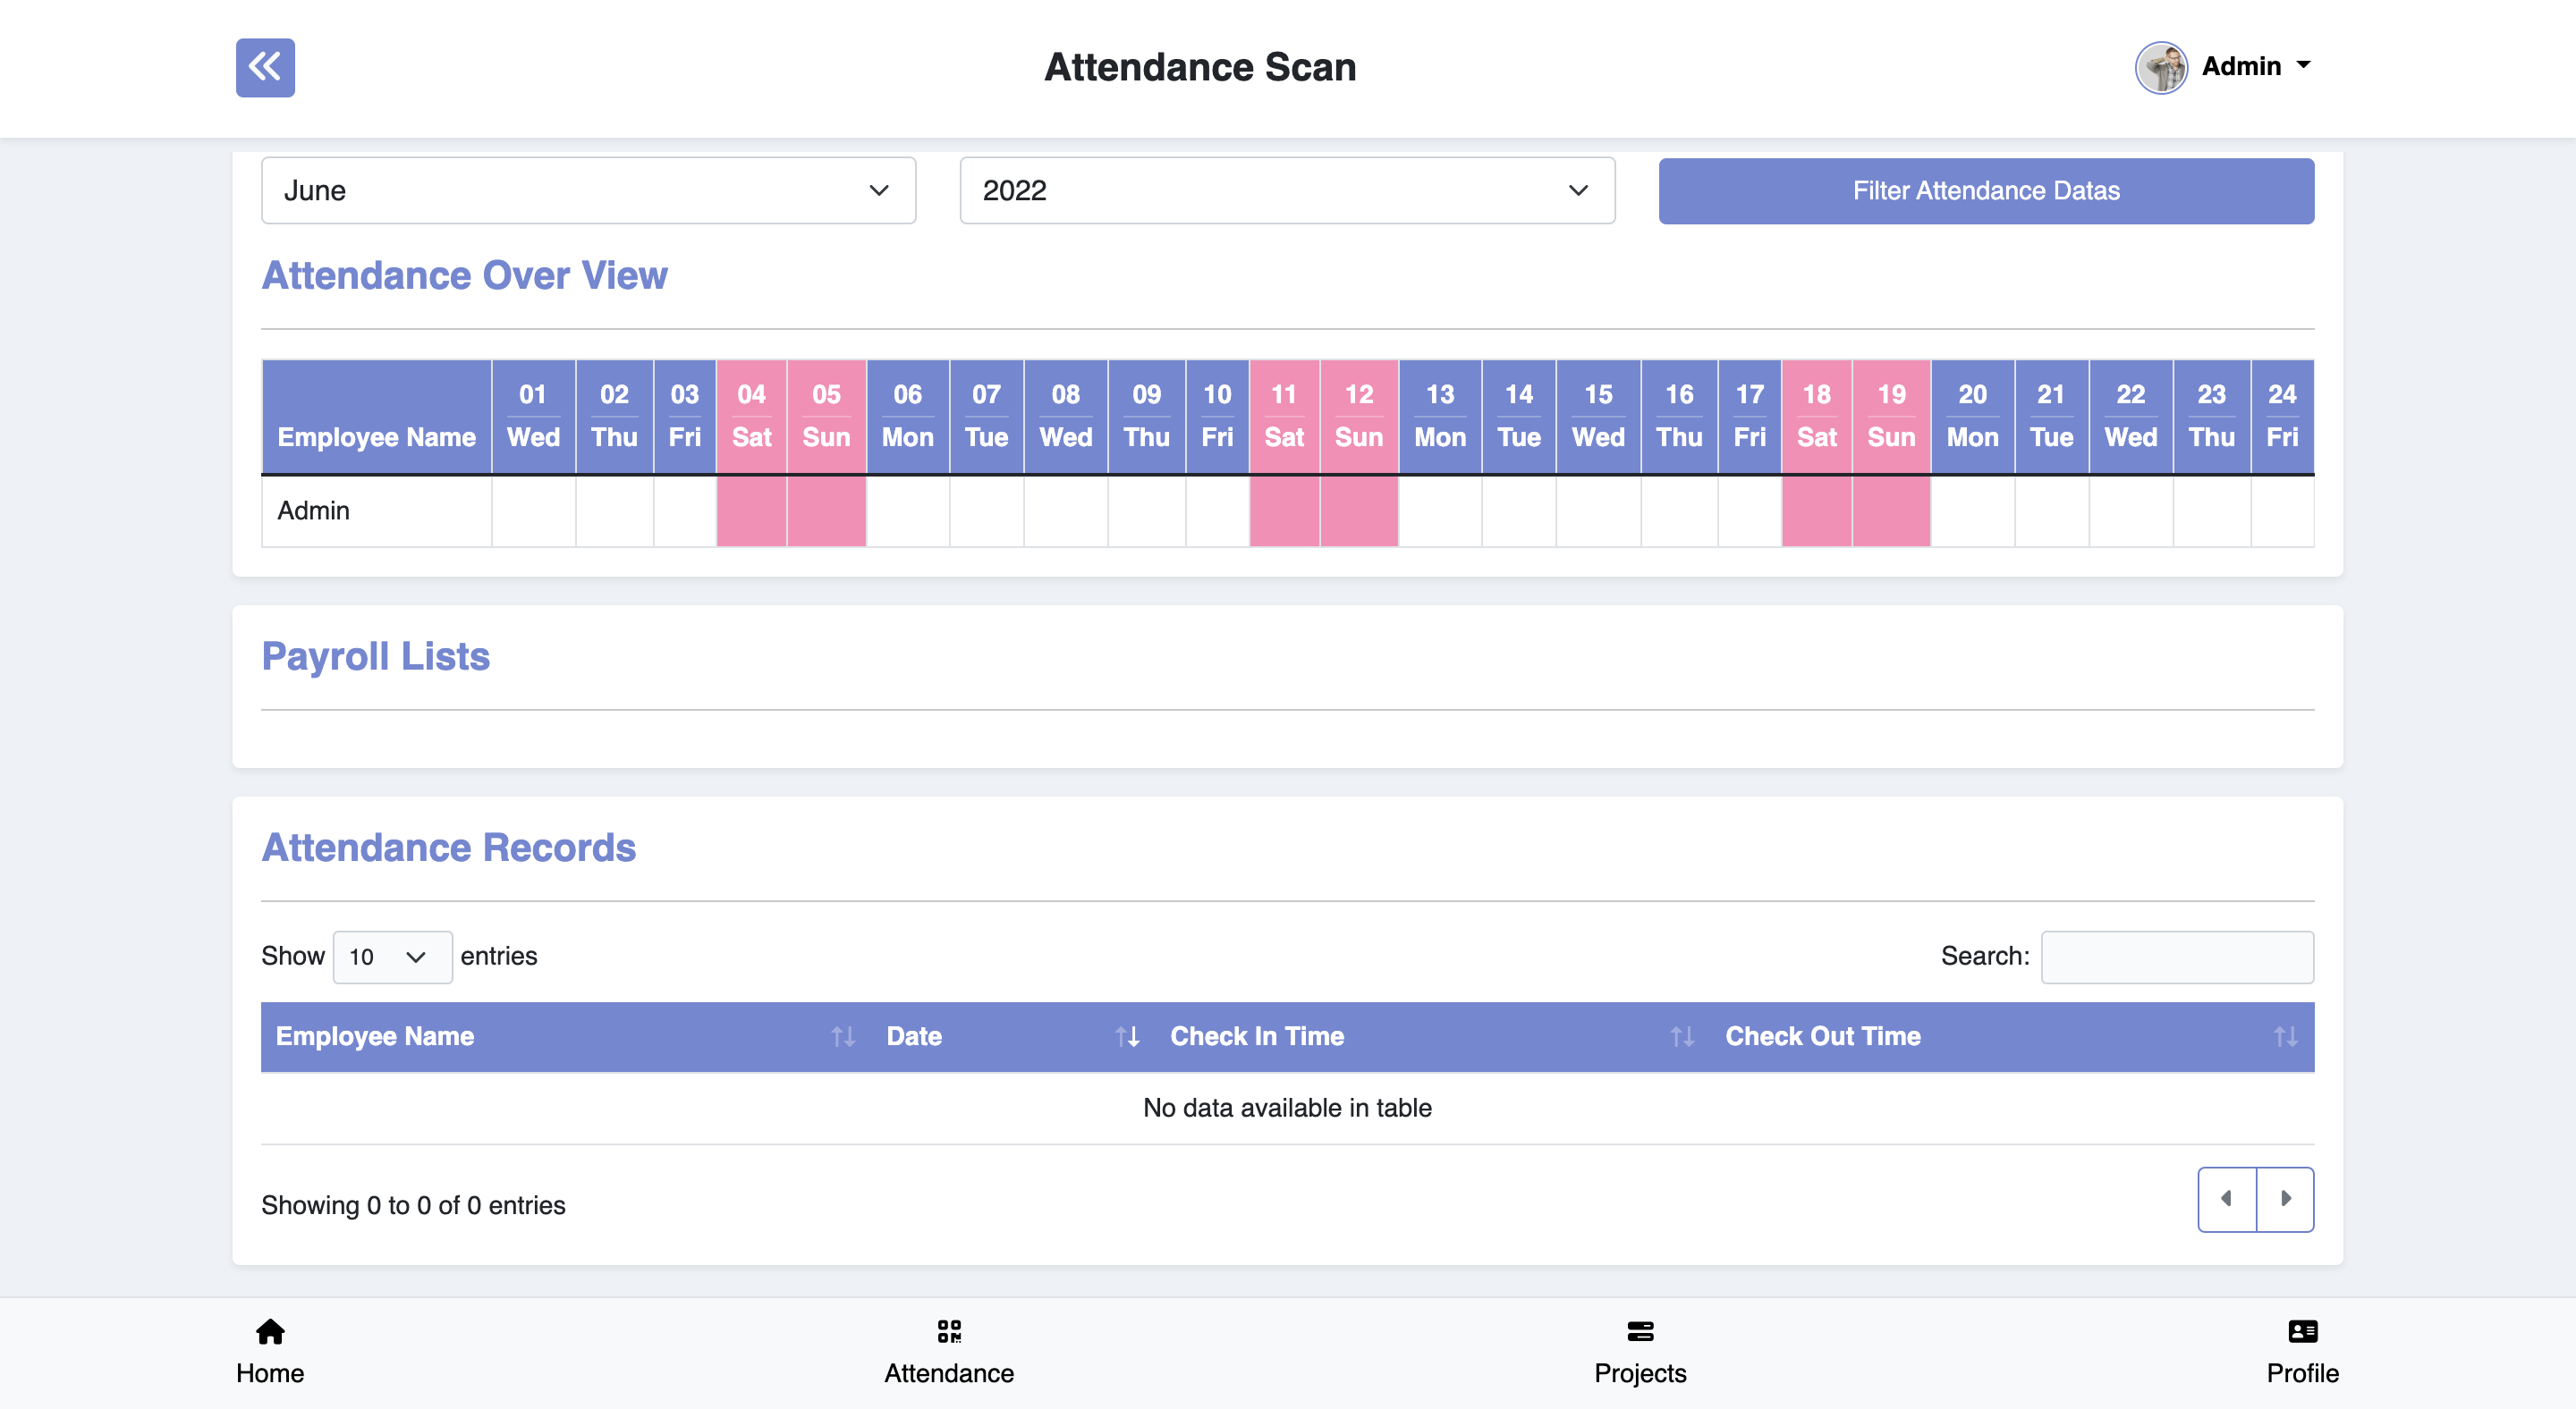Viewport: 2576px width, 1409px height.
Task: Open the Attendance QR scan via bottom nav icon
Action: tap(949, 1332)
